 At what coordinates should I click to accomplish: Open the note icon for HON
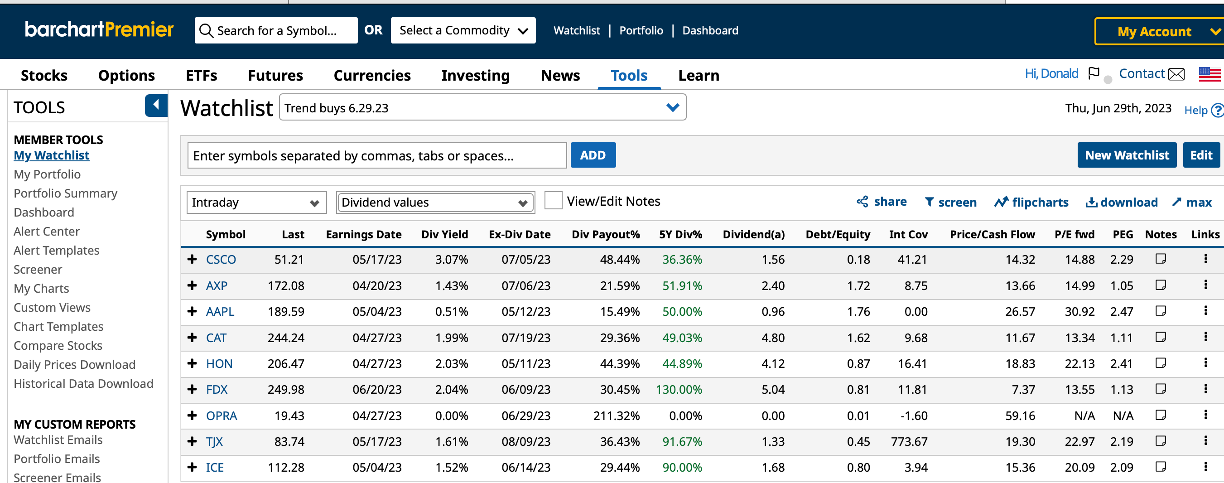tap(1161, 364)
